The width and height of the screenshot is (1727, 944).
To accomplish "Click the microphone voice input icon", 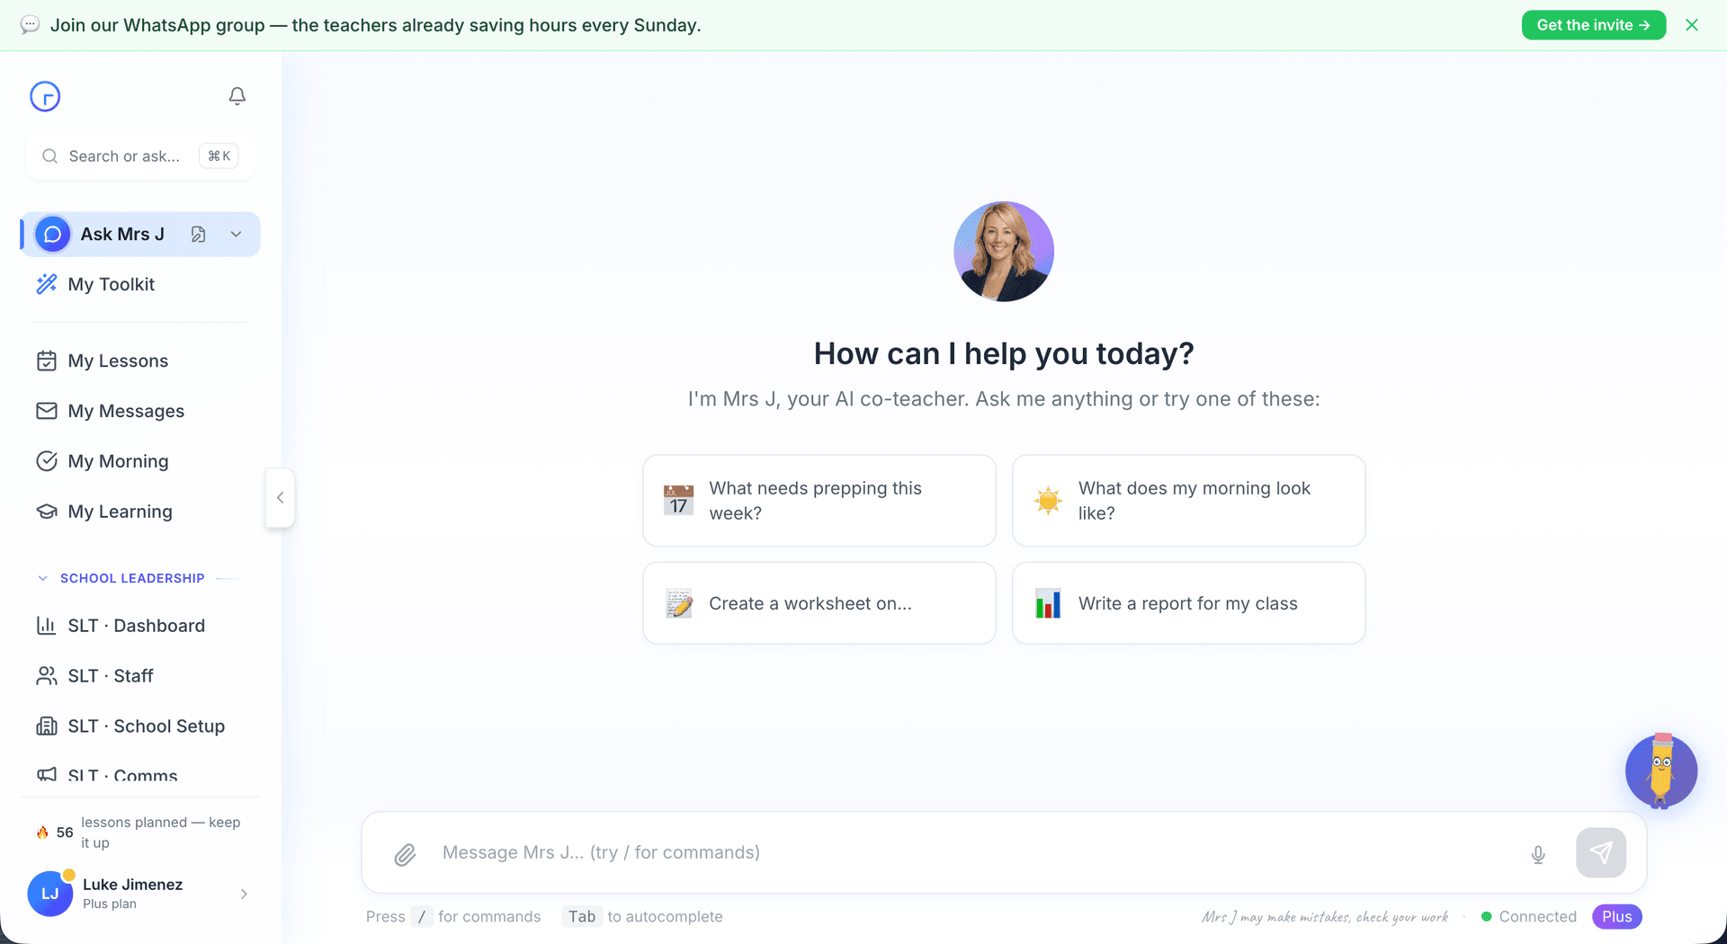I will click(x=1538, y=854).
